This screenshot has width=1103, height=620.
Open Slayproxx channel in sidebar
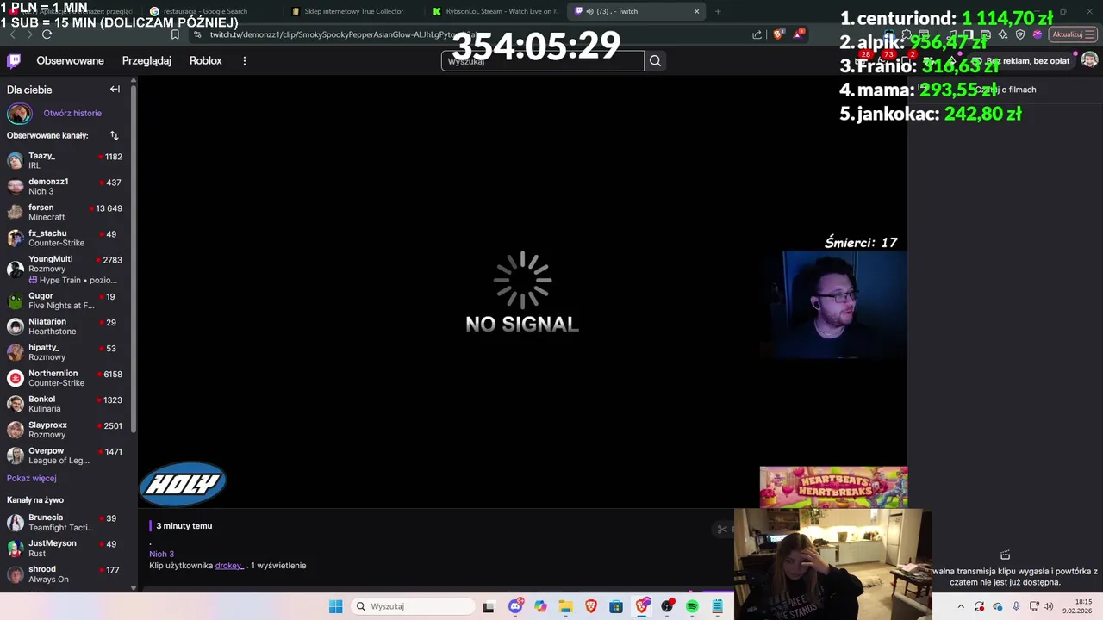pyautogui.click(x=65, y=430)
